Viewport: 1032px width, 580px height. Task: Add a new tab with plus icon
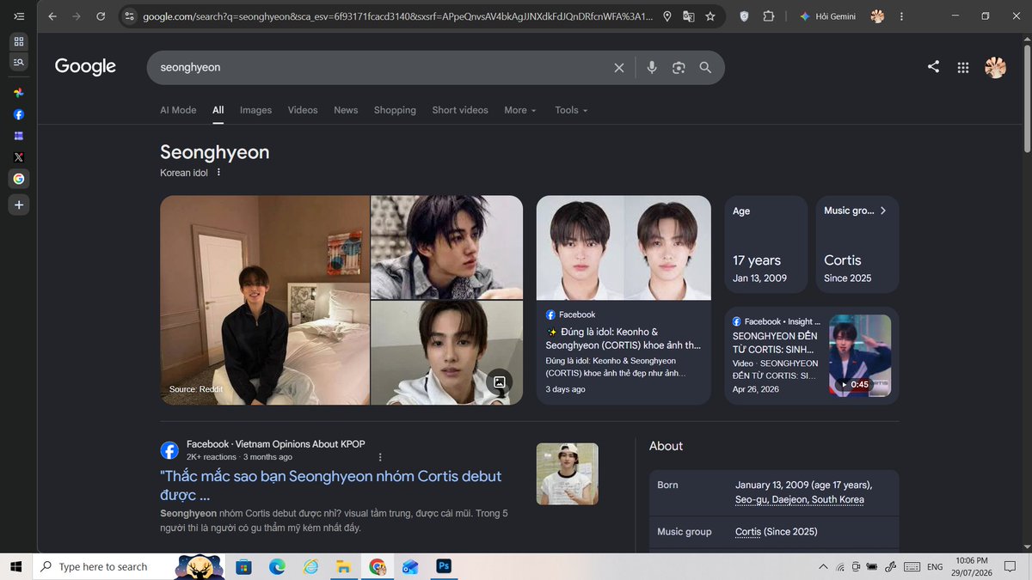tap(19, 205)
